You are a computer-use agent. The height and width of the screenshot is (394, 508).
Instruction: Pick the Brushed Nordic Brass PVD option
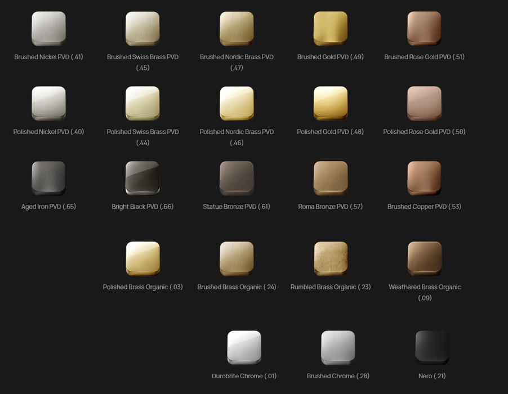[x=237, y=28]
